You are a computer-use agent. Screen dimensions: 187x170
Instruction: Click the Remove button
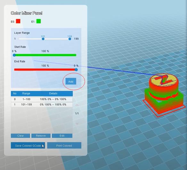[41, 136]
